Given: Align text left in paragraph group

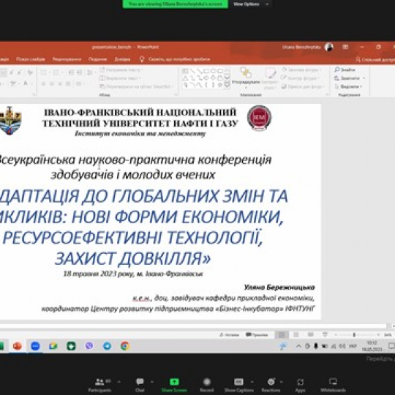Looking at the screenshot, I should click(43, 83).
